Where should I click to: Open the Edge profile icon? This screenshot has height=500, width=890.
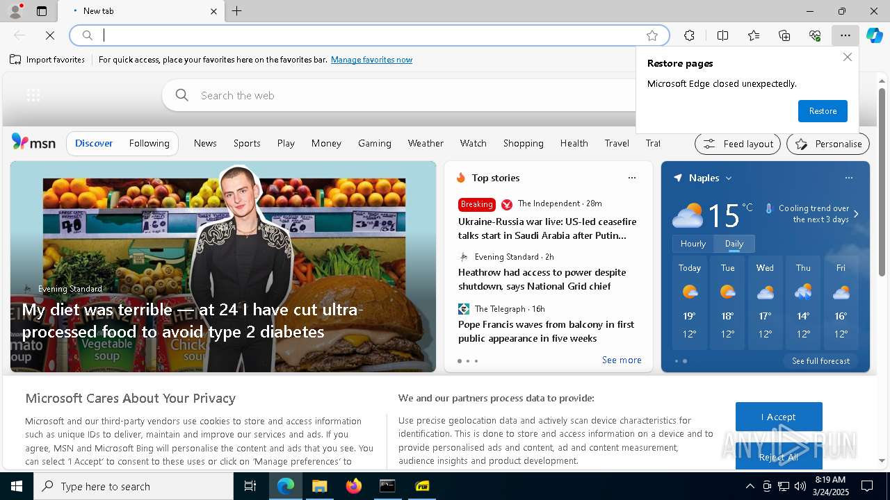(15, 11)
